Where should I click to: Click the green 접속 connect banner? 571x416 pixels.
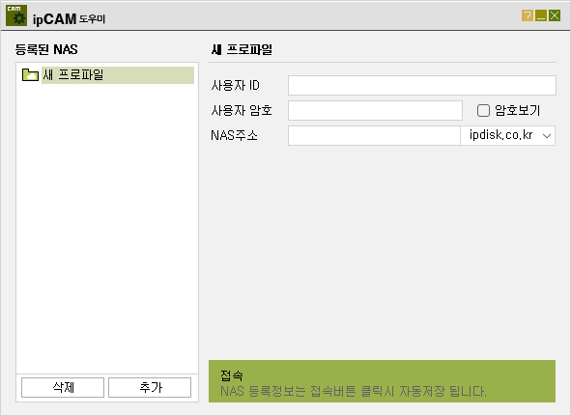tap(382, 381)
